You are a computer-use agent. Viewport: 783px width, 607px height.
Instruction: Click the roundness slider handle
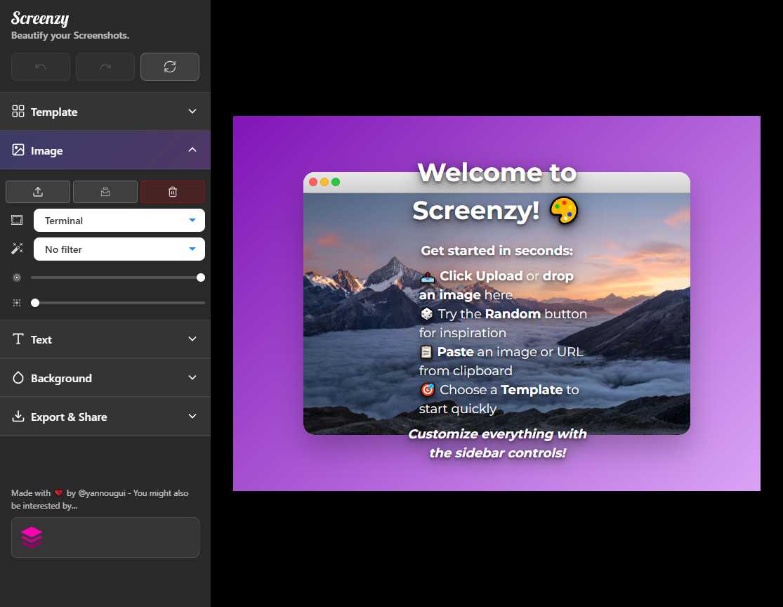[x=201, y=277]
